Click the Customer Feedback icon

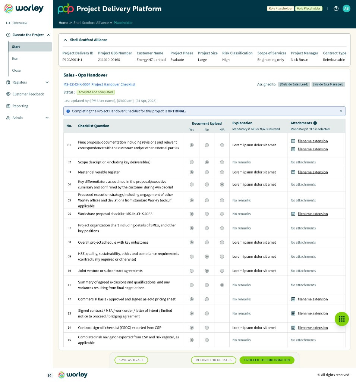click(8, 94)
